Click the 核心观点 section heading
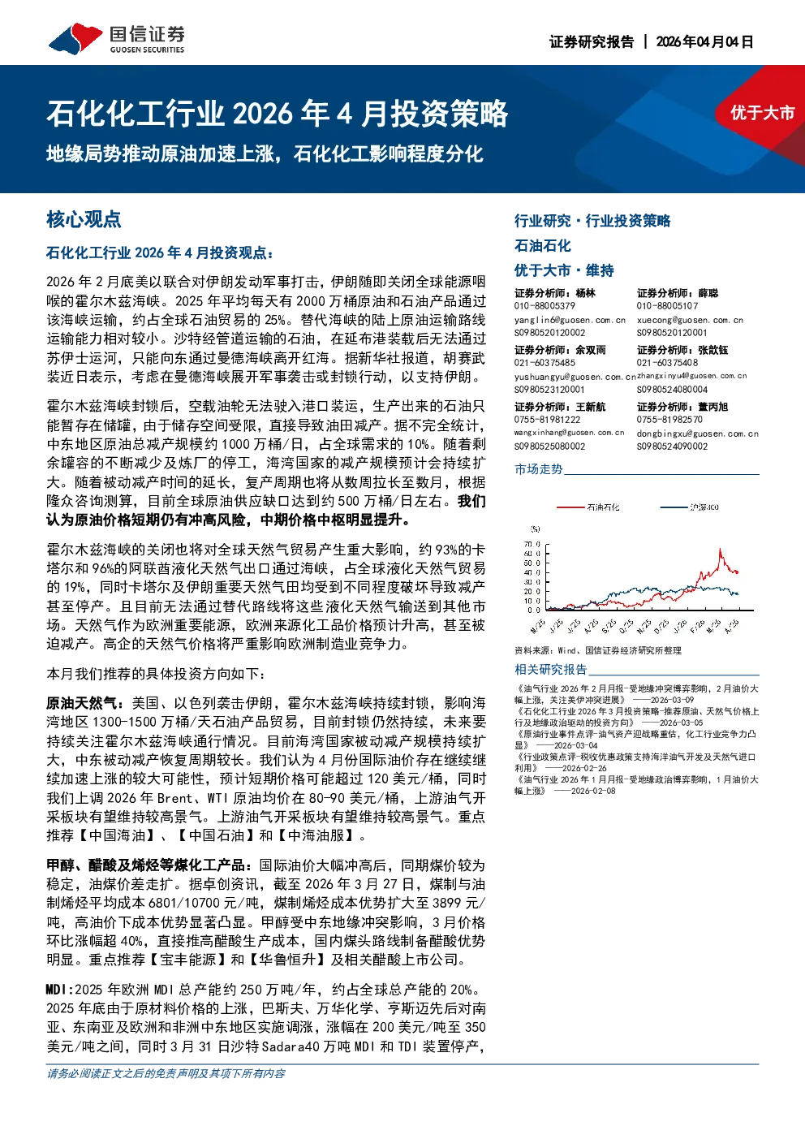 [x=84, y=219]
